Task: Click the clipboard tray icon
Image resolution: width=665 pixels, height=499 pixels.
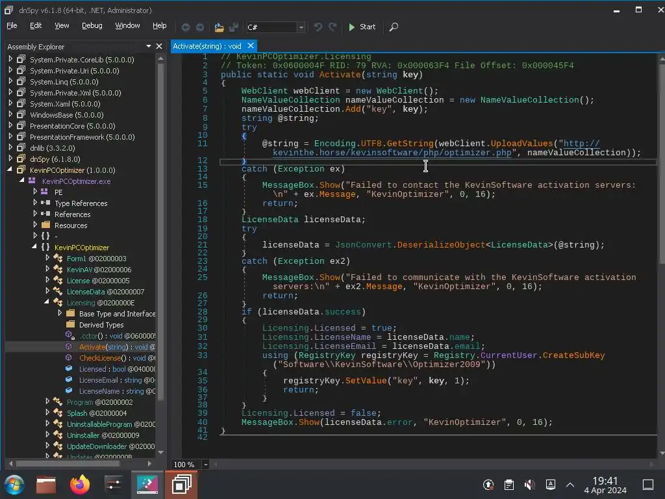Action: 509,485
